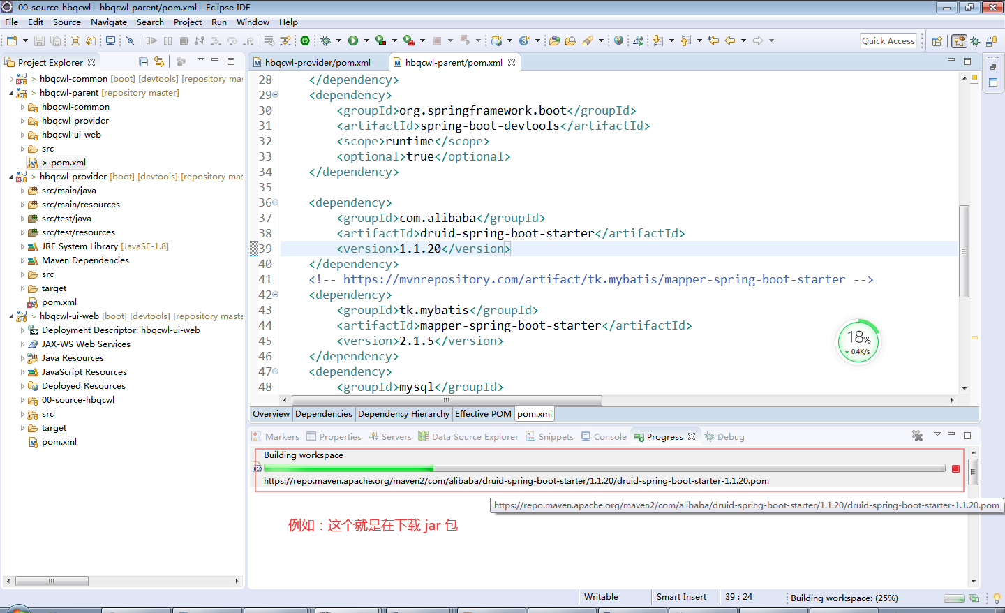Collapse the hbqcwl-provider project node
This screenshot has width=1005, height=613.
point(12,177)
